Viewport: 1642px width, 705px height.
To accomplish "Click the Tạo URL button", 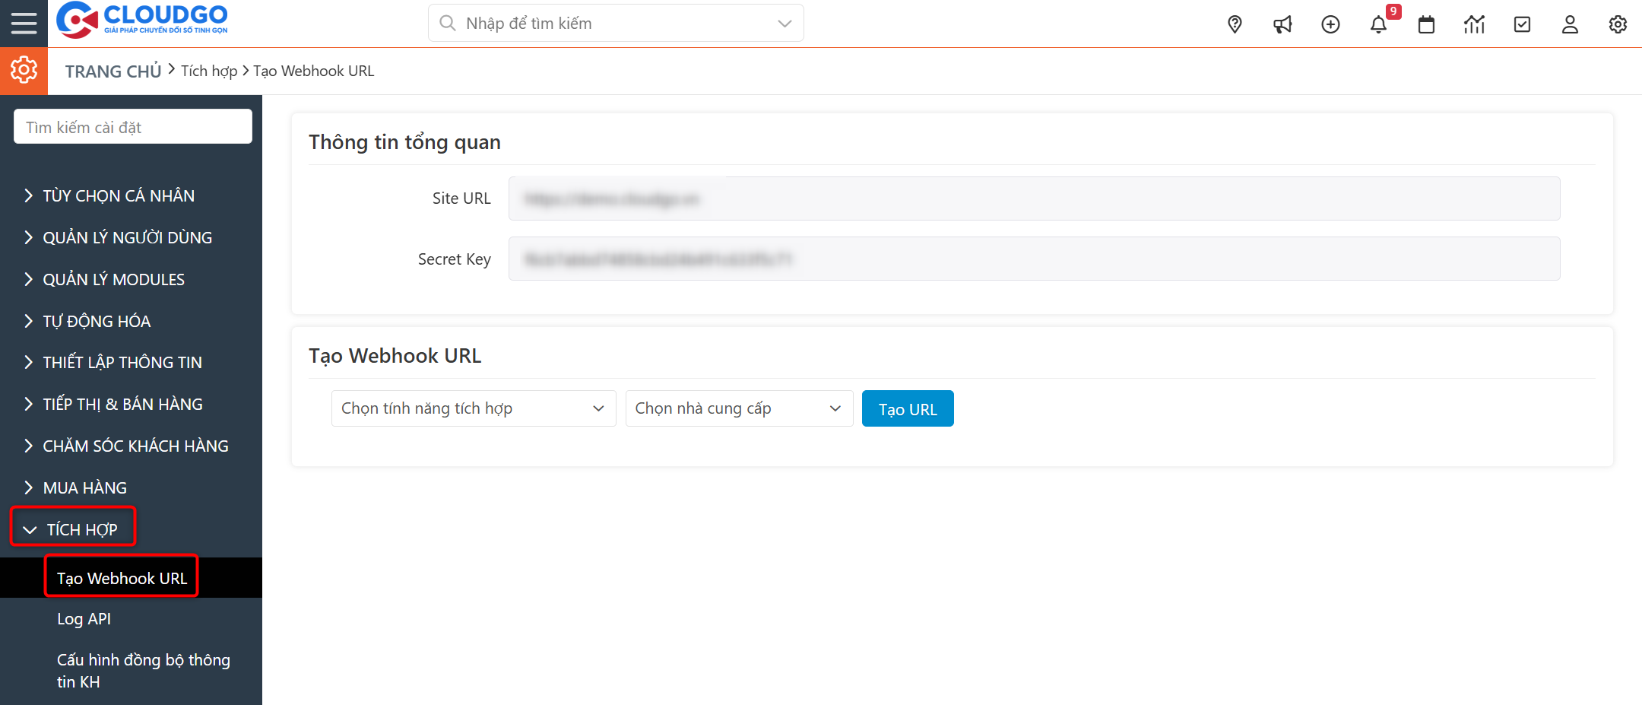I will [907, 408].
